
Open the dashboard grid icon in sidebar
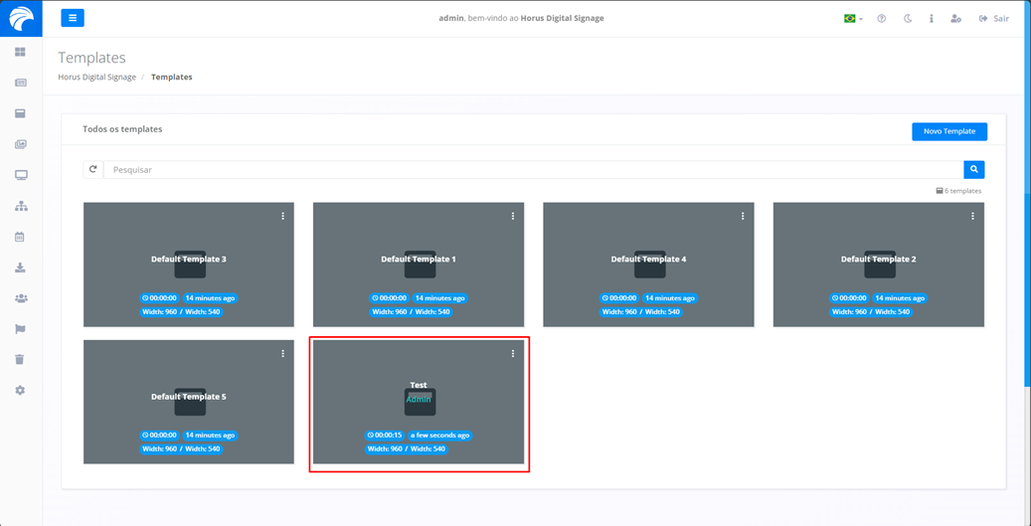pos(20,52)
